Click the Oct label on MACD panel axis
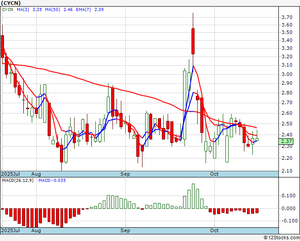Screen dimensions: 300x241 [214, 230]
